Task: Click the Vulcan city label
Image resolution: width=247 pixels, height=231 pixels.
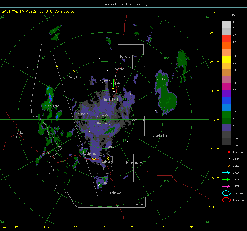Action: [x=140, y=204]
